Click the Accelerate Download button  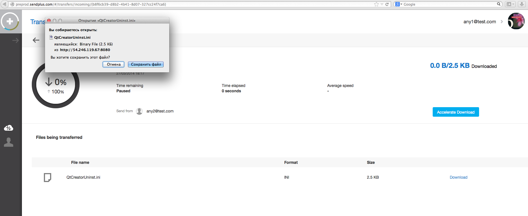click(456, 112)
